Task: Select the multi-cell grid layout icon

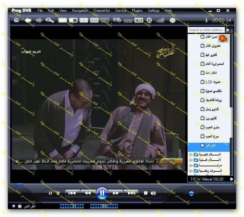Action: [x=94, y=20]
